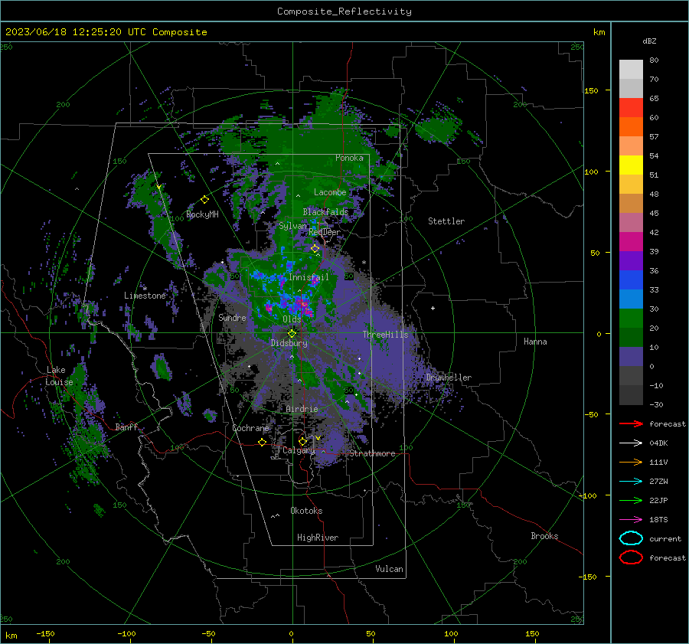Click the ThreeHills town label

pyautogui.click(x=385, y=335)
